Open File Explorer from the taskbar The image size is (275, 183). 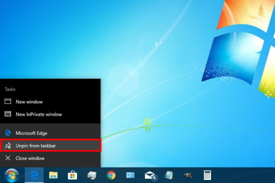point(53,175)
